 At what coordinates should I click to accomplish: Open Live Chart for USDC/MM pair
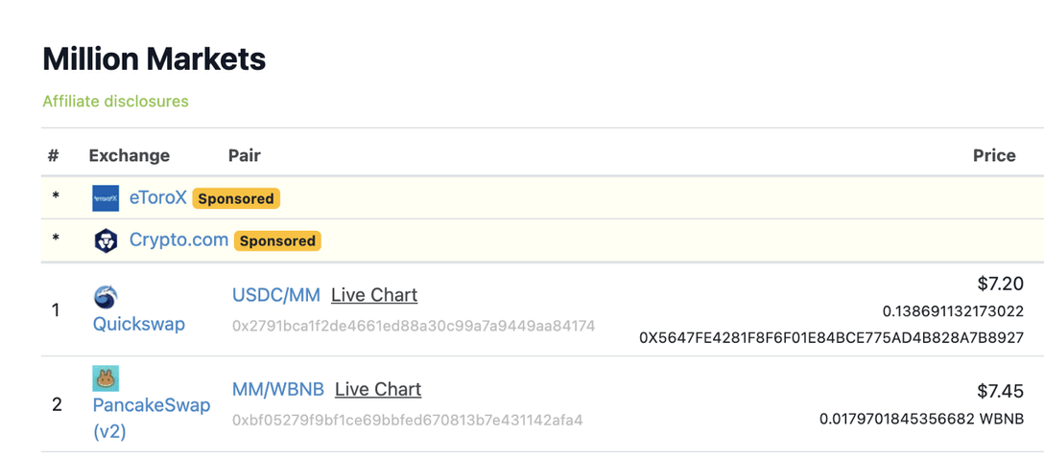[x=374, y=294]
